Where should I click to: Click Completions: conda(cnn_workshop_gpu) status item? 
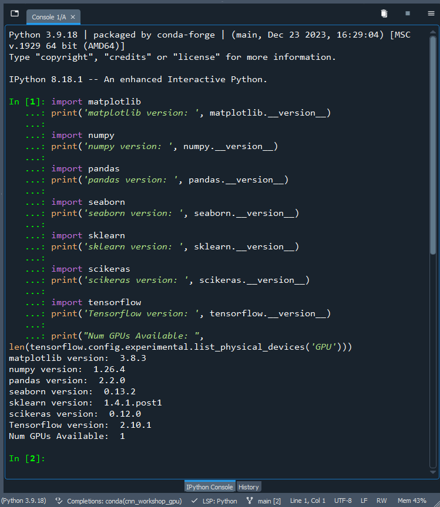(125, 501)
